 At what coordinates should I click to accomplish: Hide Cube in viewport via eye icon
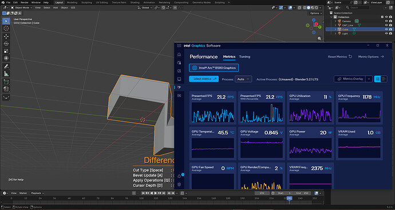coord(386,29)
